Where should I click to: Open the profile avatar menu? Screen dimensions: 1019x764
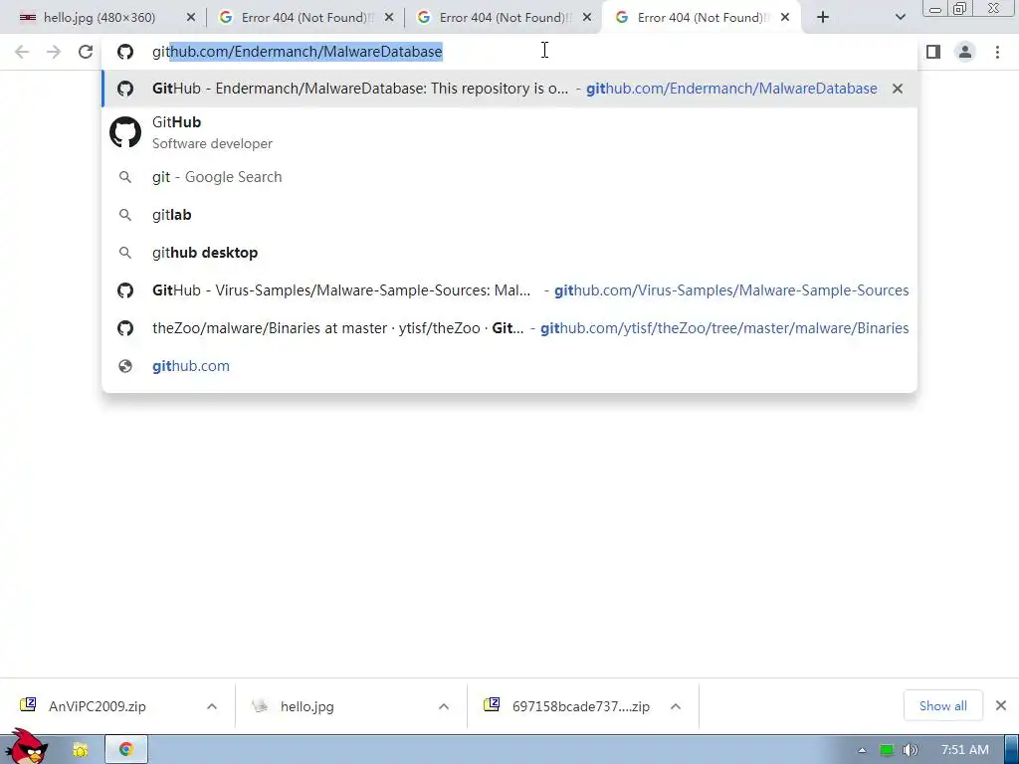[965, 52]
